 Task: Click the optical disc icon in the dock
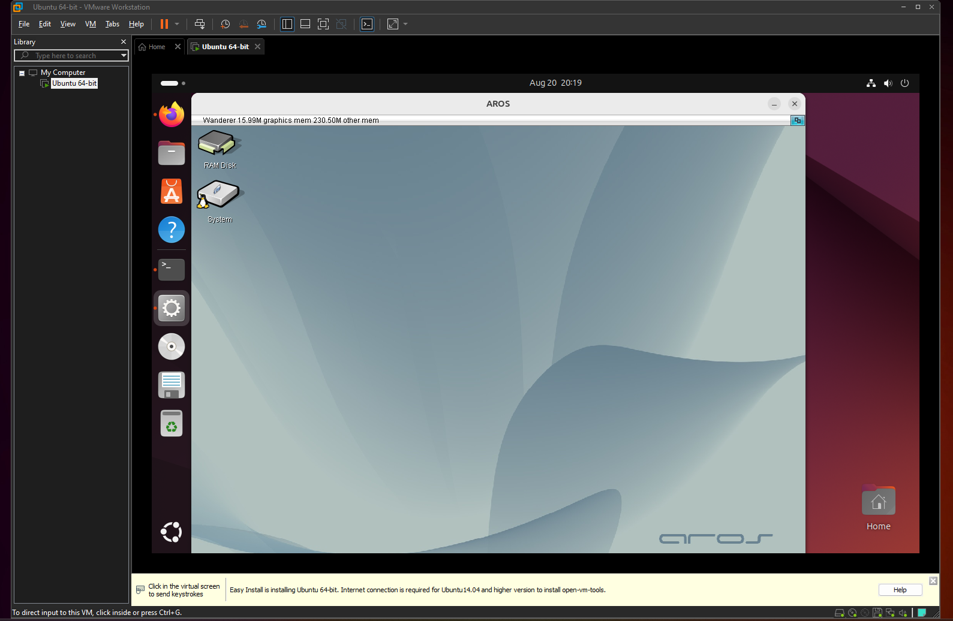click(x=172, y=346)
